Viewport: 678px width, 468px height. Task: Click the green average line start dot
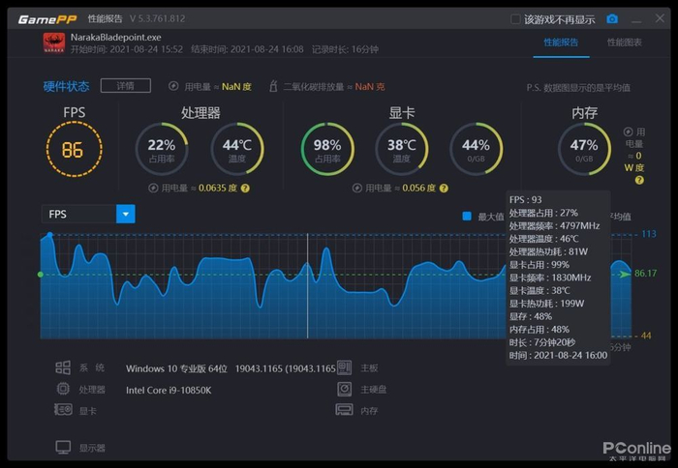click(x=41, y=275)
